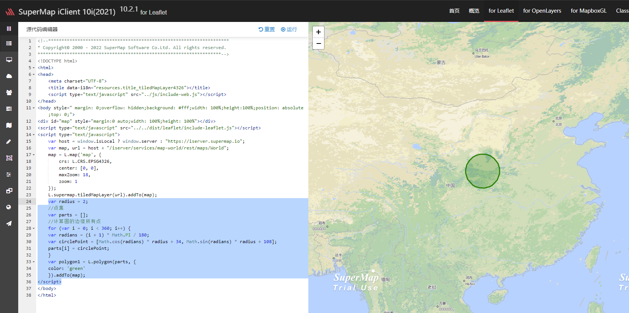Click the 'Ha Noi' label on map
Image resolution: width=629 pixels, height=313 pixels.
[x=470, y=284]
